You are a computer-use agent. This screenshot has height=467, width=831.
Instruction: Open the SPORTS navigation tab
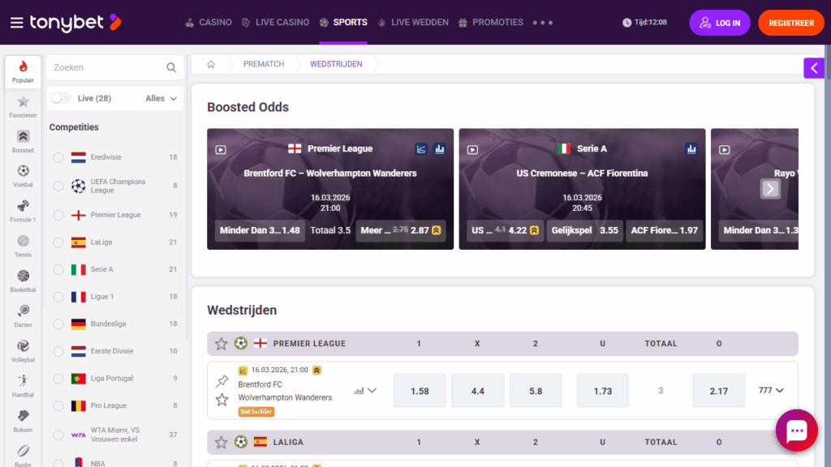343,23
